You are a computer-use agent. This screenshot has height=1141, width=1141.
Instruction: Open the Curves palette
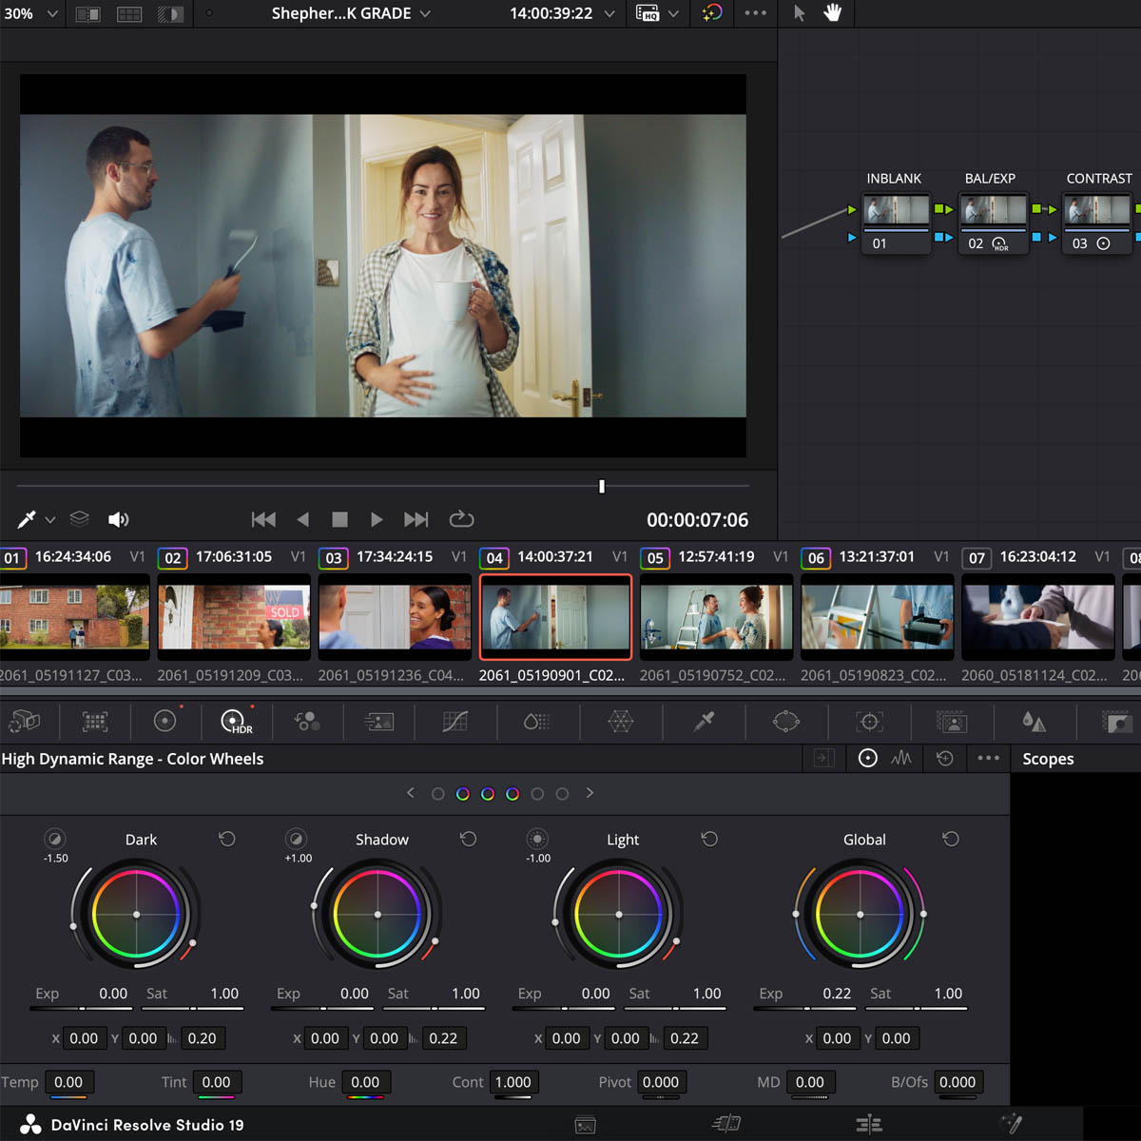[x=454, y=722]
